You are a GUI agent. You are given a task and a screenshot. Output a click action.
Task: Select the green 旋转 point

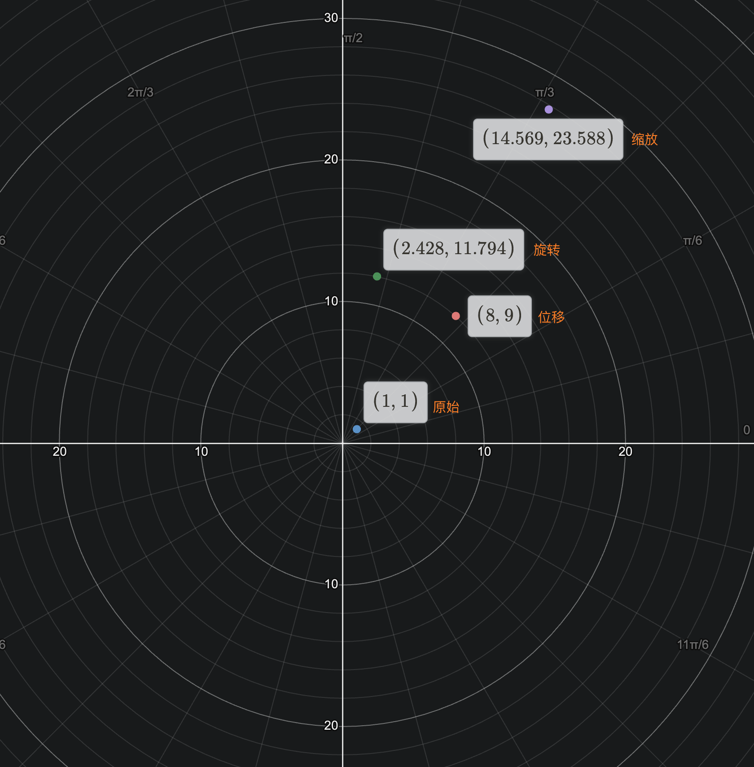[376, 276]
